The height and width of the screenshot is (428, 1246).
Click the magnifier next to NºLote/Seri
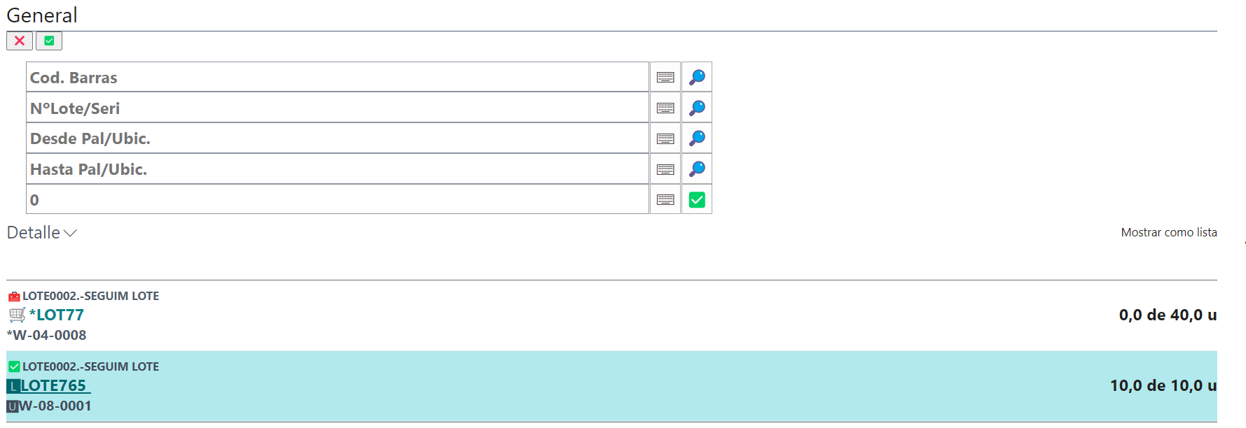point(697,108)
